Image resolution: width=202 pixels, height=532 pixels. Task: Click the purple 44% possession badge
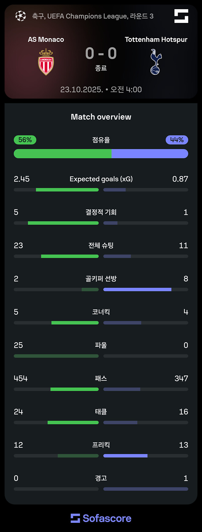tap(177, 140)
